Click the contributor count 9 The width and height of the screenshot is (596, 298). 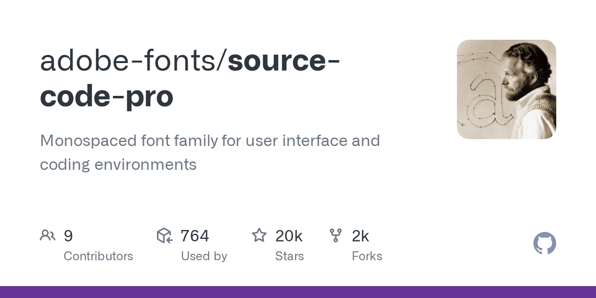pos(69,236)
